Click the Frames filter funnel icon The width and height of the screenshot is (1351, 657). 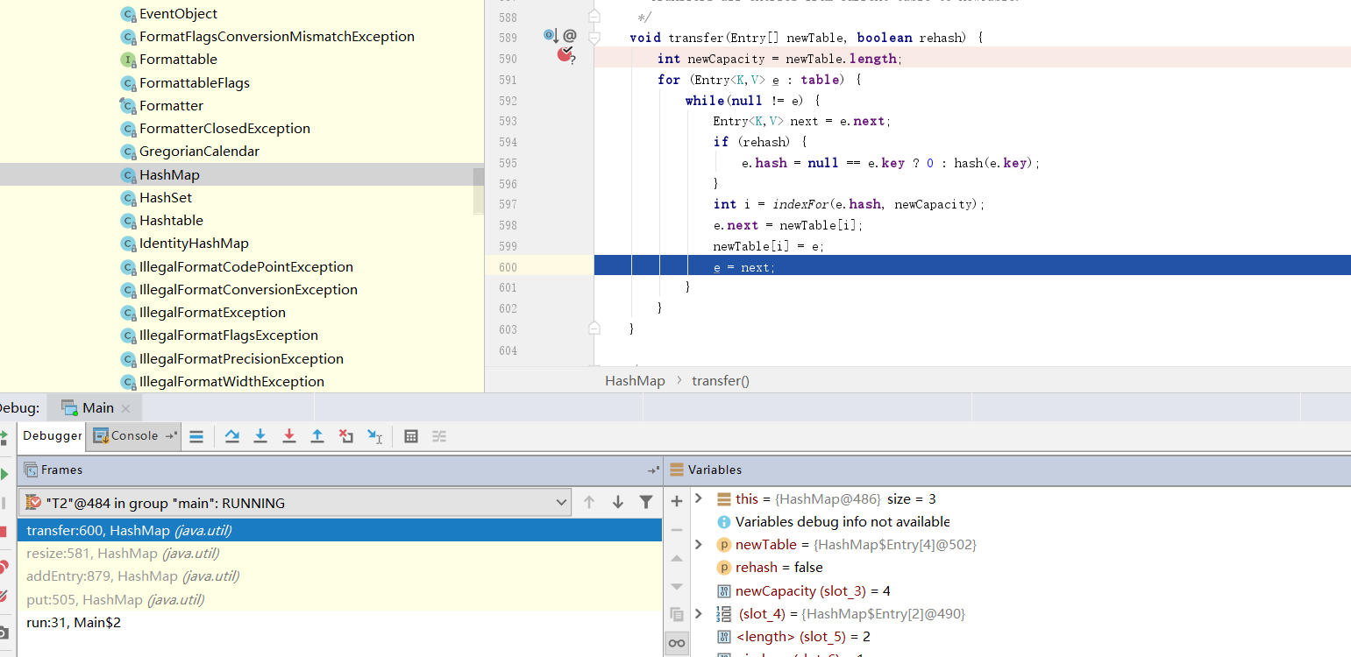point(646,503)
